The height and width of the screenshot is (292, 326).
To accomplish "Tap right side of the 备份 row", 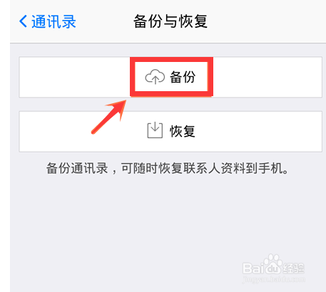I will (268, 77).
